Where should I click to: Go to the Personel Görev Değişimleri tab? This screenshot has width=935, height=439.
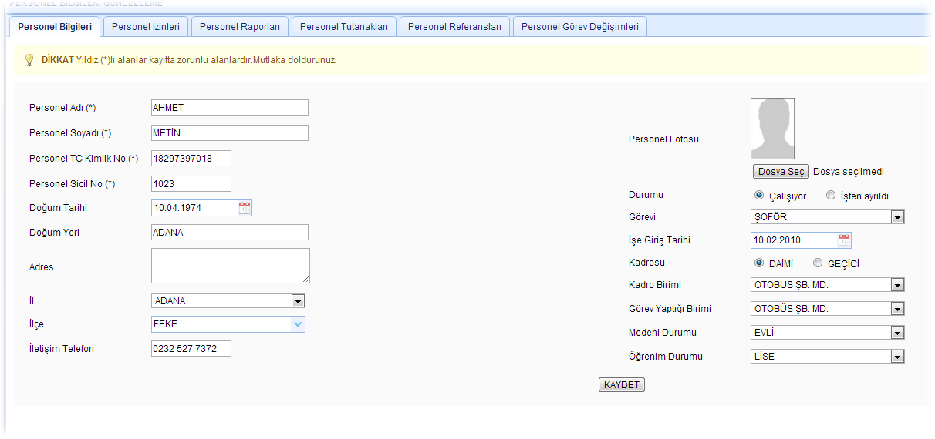pyautogui.click(x=579, y=27)
